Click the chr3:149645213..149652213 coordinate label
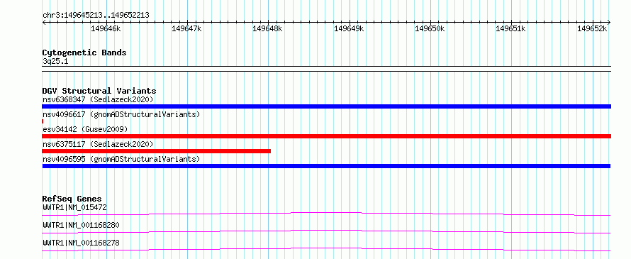 (96, 16)
